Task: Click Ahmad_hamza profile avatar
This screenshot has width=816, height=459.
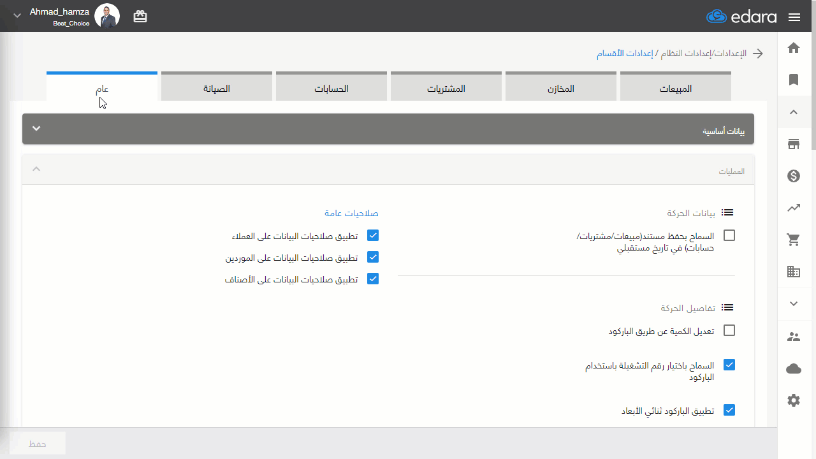Action: pos(107,16)
